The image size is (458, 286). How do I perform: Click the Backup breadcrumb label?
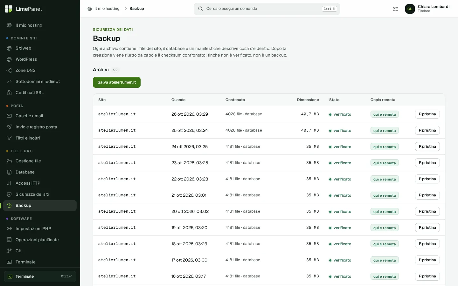(x=137, y=9)
